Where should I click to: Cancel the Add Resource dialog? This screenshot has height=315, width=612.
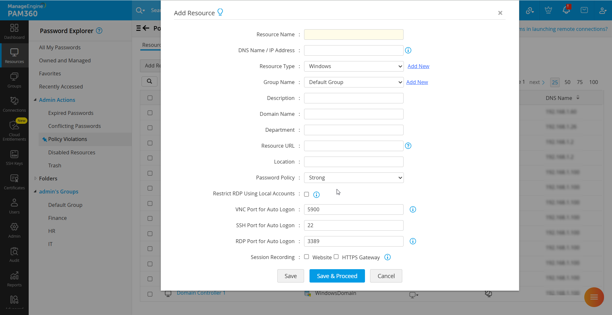click(x=386, y=276)
